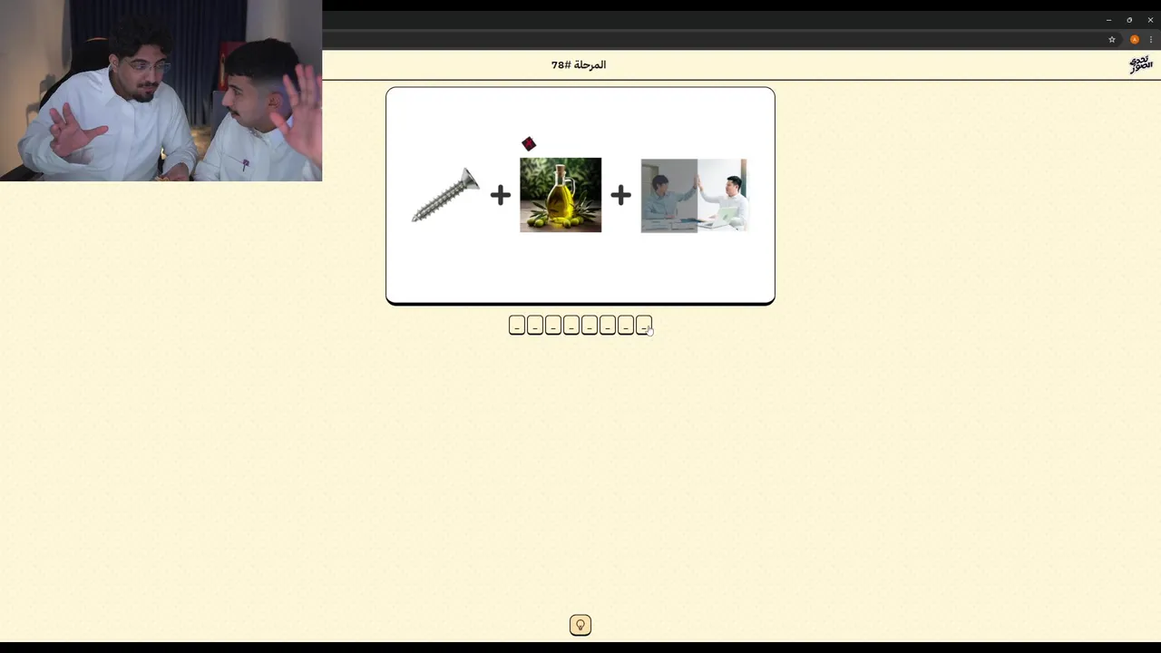The image size is (1161, 653).
Task: Open the lightbulb hint button
Action: (580, 625)
